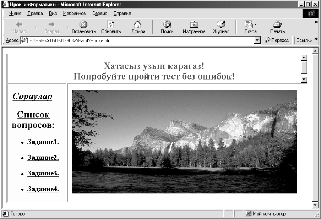Screen dimensions: 321x219
Task: Open Журнал history icon
Action: (221, 24)
